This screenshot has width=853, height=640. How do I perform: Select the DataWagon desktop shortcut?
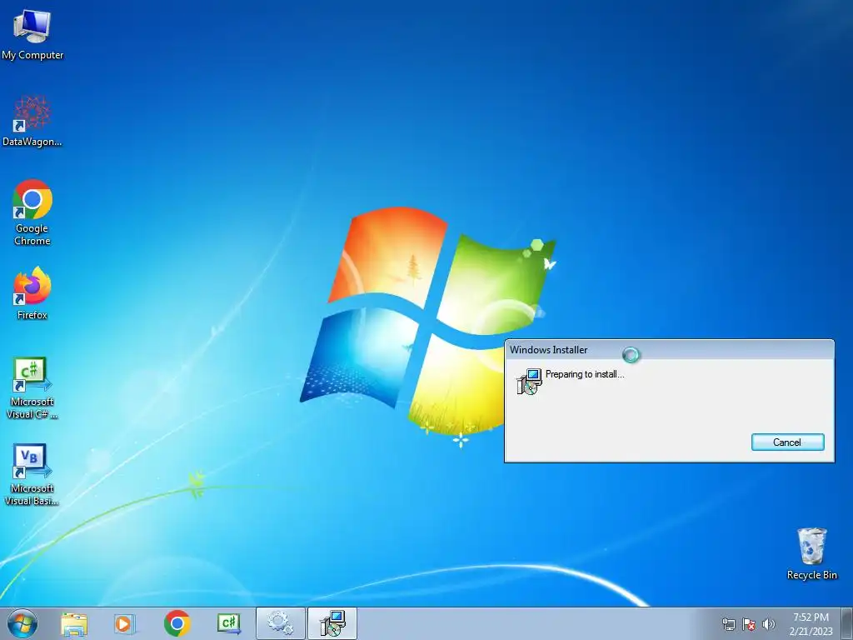32,122
